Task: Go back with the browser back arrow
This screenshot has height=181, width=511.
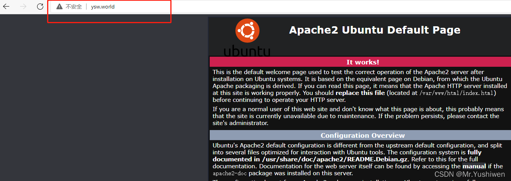Action: click(6, 7)
